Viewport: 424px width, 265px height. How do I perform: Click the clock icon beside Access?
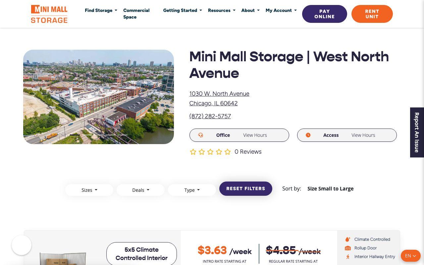pos(308,135)
